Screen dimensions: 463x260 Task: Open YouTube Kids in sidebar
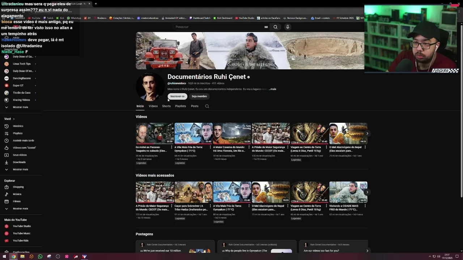click(21, 240)
